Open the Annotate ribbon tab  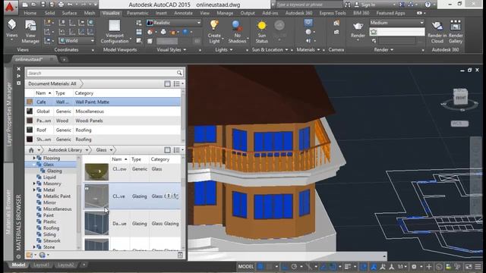point(183,13)
